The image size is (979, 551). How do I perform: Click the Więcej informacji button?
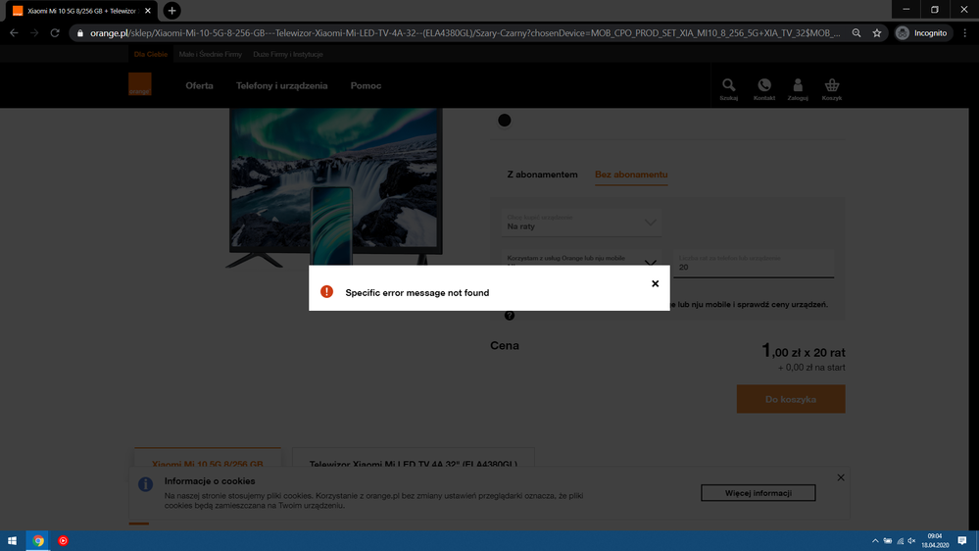click(758, 493)
